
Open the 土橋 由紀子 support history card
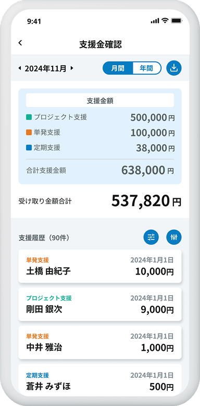pos(100,266)
